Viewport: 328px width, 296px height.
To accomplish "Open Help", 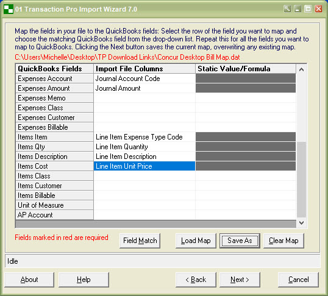I will pyautogui.click(x=84, y=280).
